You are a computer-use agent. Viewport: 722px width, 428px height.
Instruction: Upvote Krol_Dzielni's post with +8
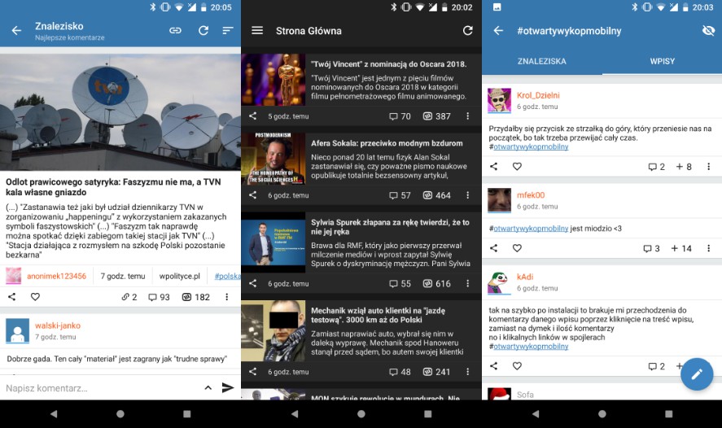[x=684, y=167]
